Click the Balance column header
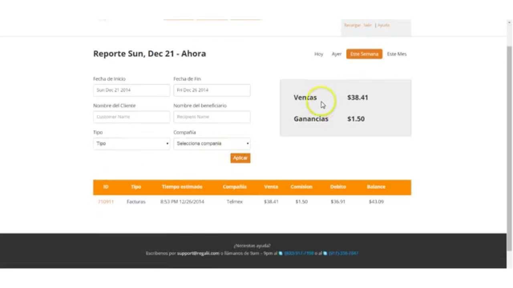This screenshot has height=288, width=513. 376,187
